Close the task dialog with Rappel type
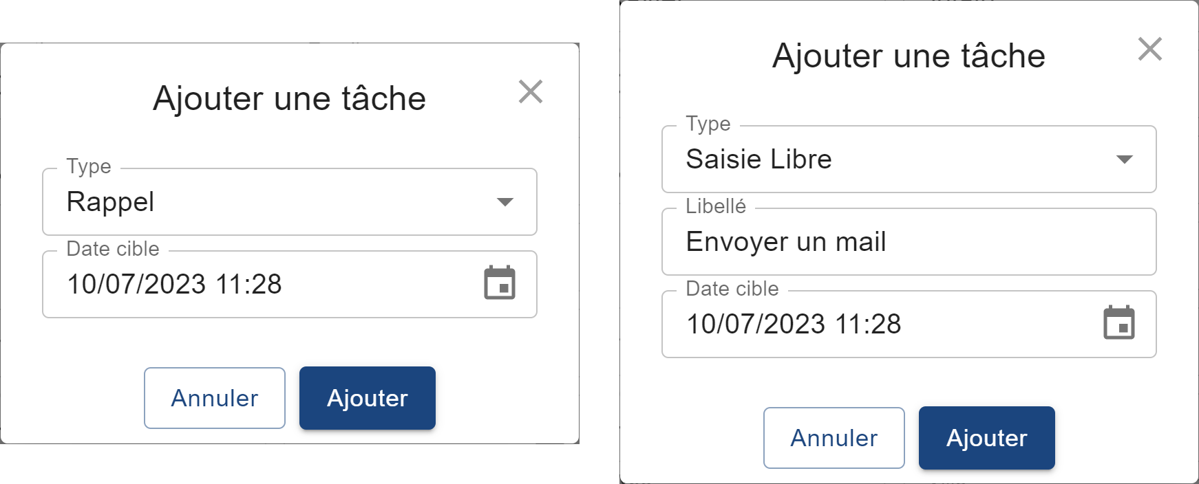Screen dimensions: 1199x484 (531, 91)
